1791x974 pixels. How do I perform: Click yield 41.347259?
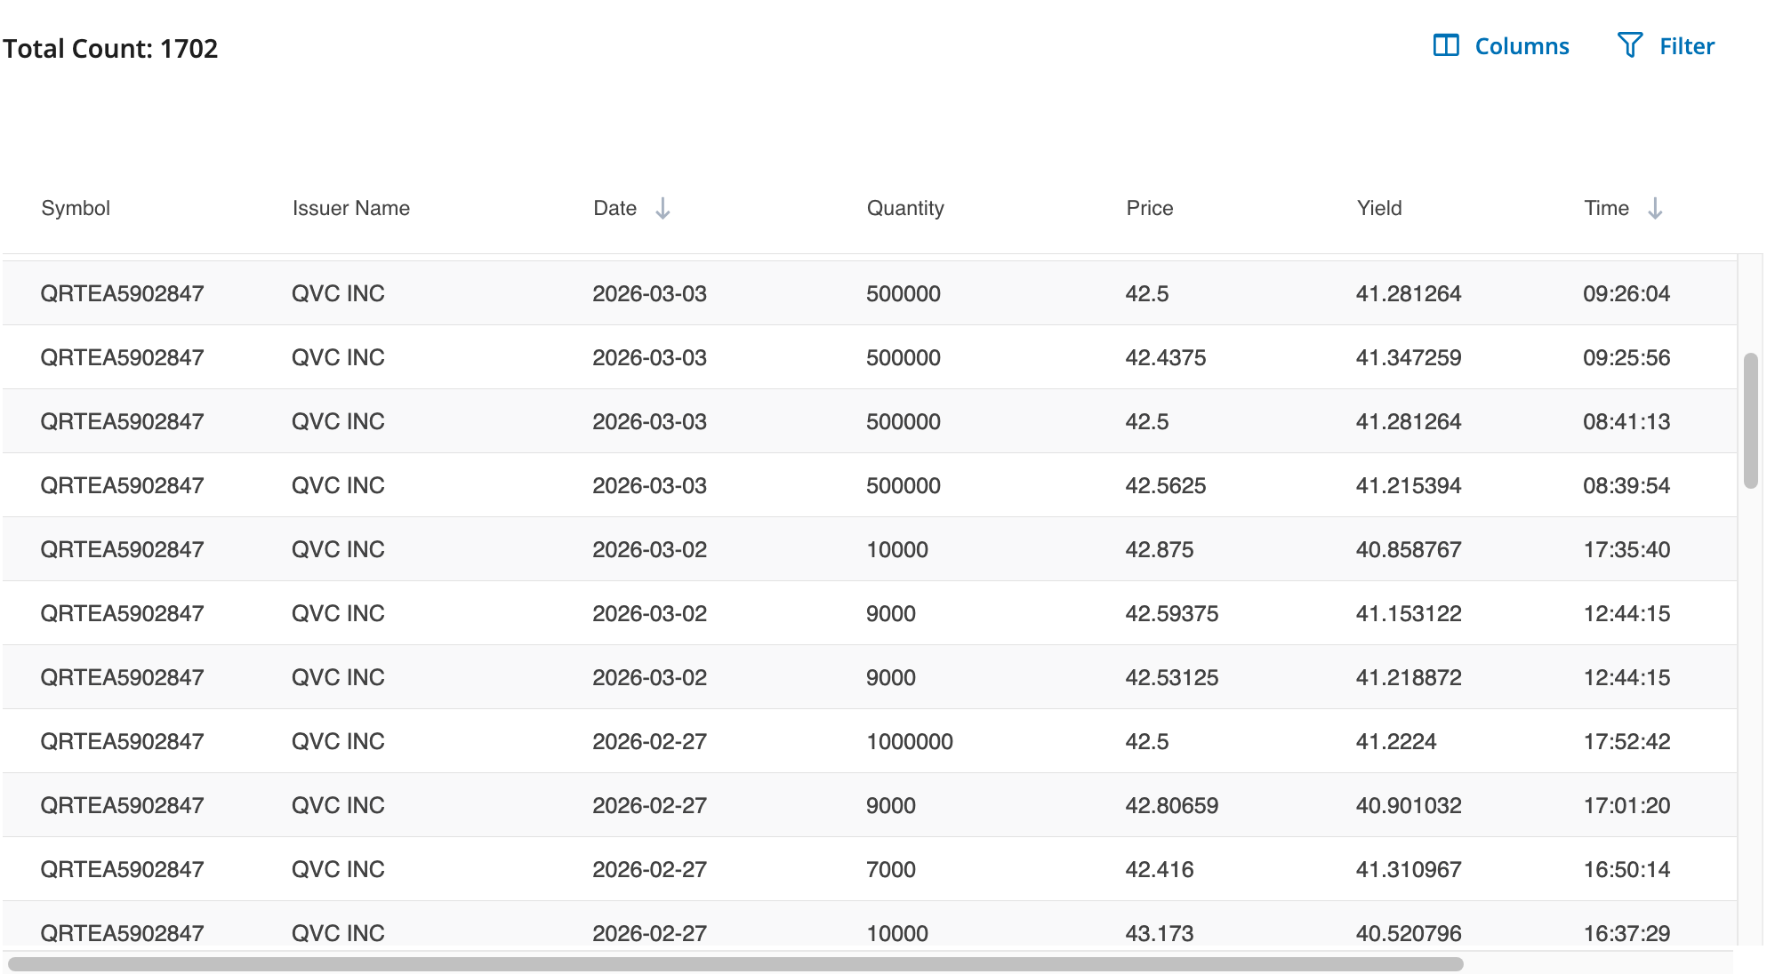pyautogui.click(x=1409, y=357)
